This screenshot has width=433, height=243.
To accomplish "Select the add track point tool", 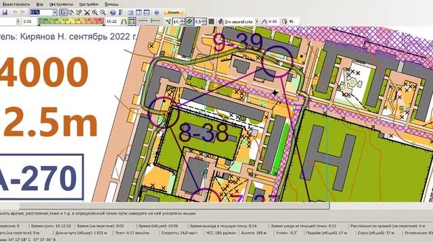I will click(x=71, y=12).
